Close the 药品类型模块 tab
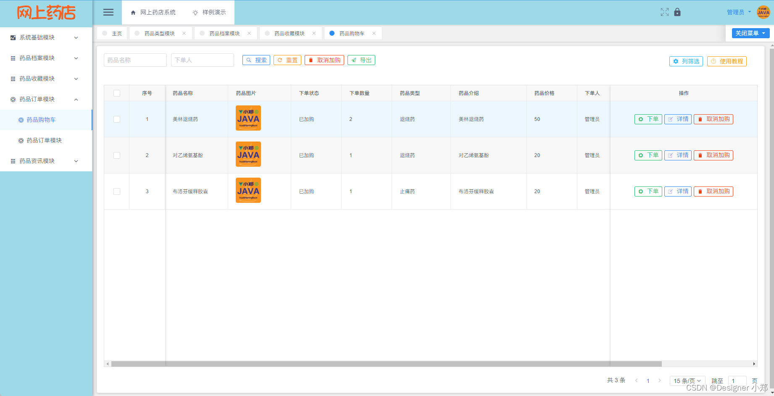Image resolution: width=774 pixels, height=396 pixels. (x=184, y=33)
